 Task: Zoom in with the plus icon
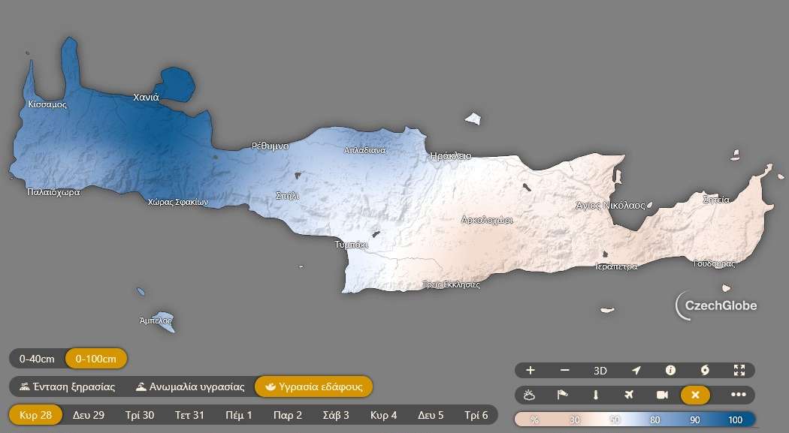click(531, 370)
